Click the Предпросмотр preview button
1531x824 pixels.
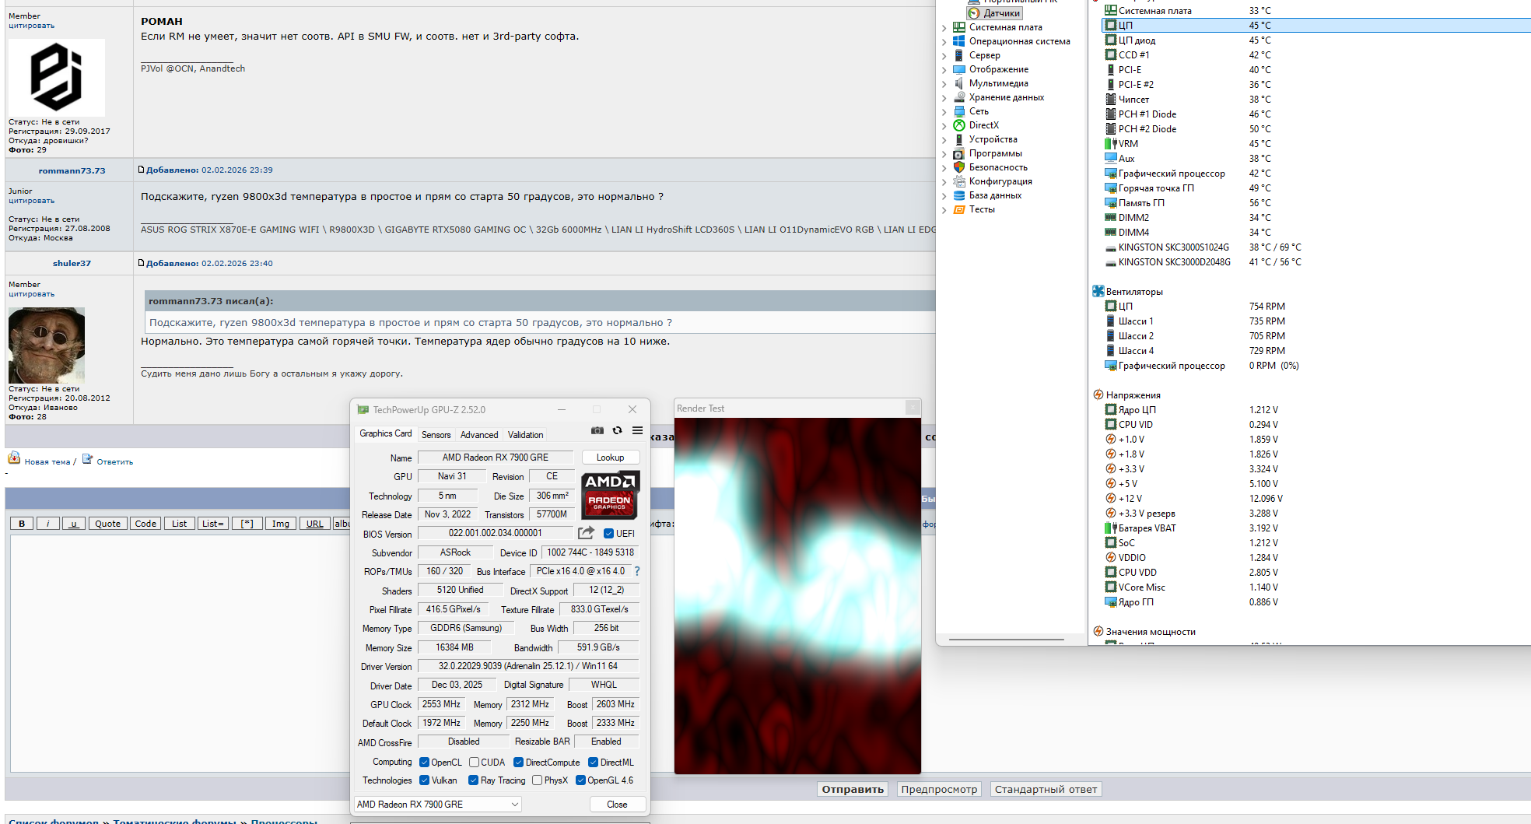coord(939,789)
